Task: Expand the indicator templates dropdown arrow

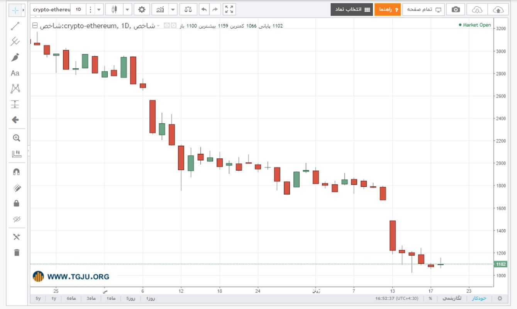Action: click(173, 9)
